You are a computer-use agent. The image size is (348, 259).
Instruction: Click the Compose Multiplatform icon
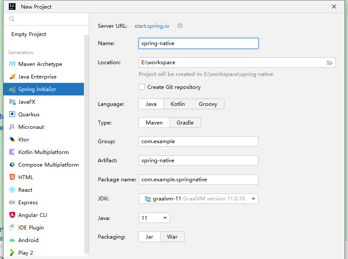pos(12,165)
